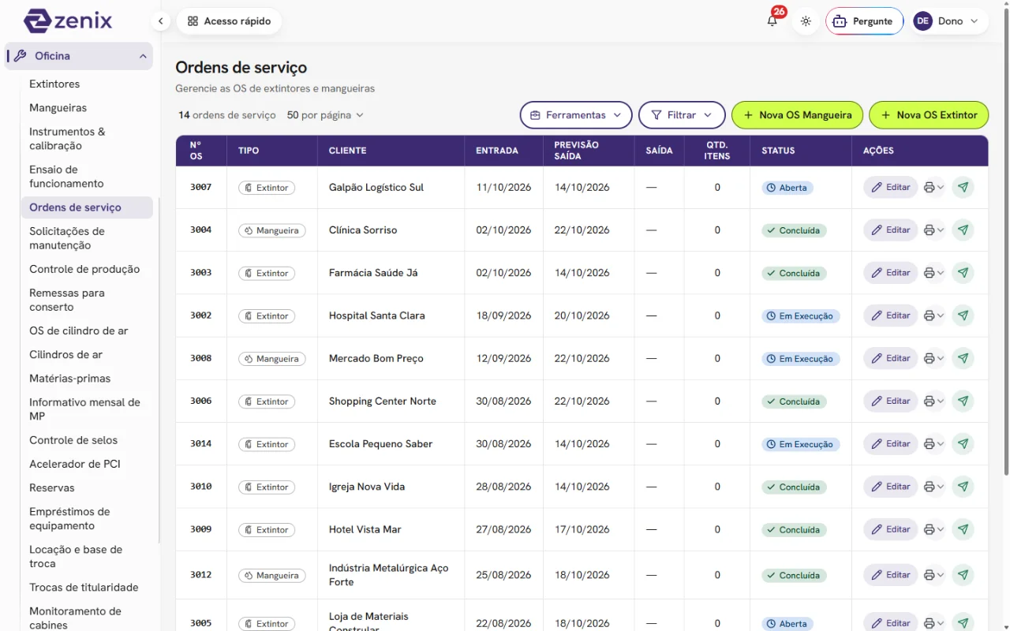Click the Nova OS Mangueira button

click(798, 115)
